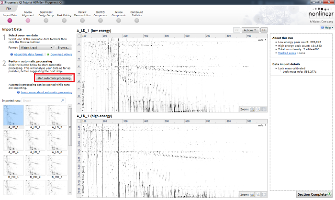The image size is (335, 200).
Task: Click the Low energy peak count text
Action: (300, 42)
